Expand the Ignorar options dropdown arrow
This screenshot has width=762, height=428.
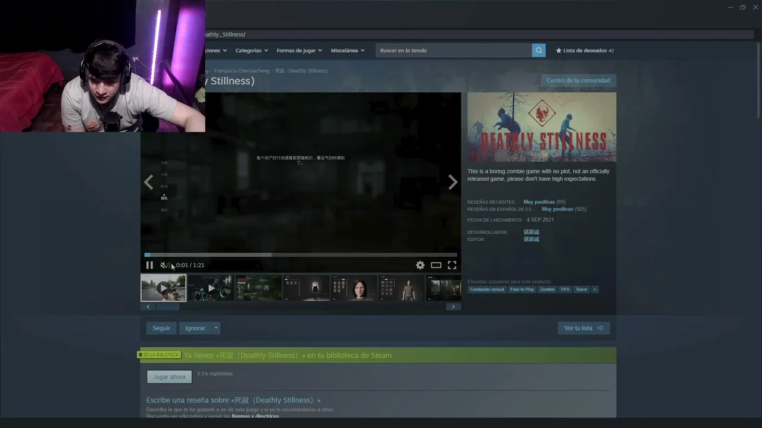(216, 328)
